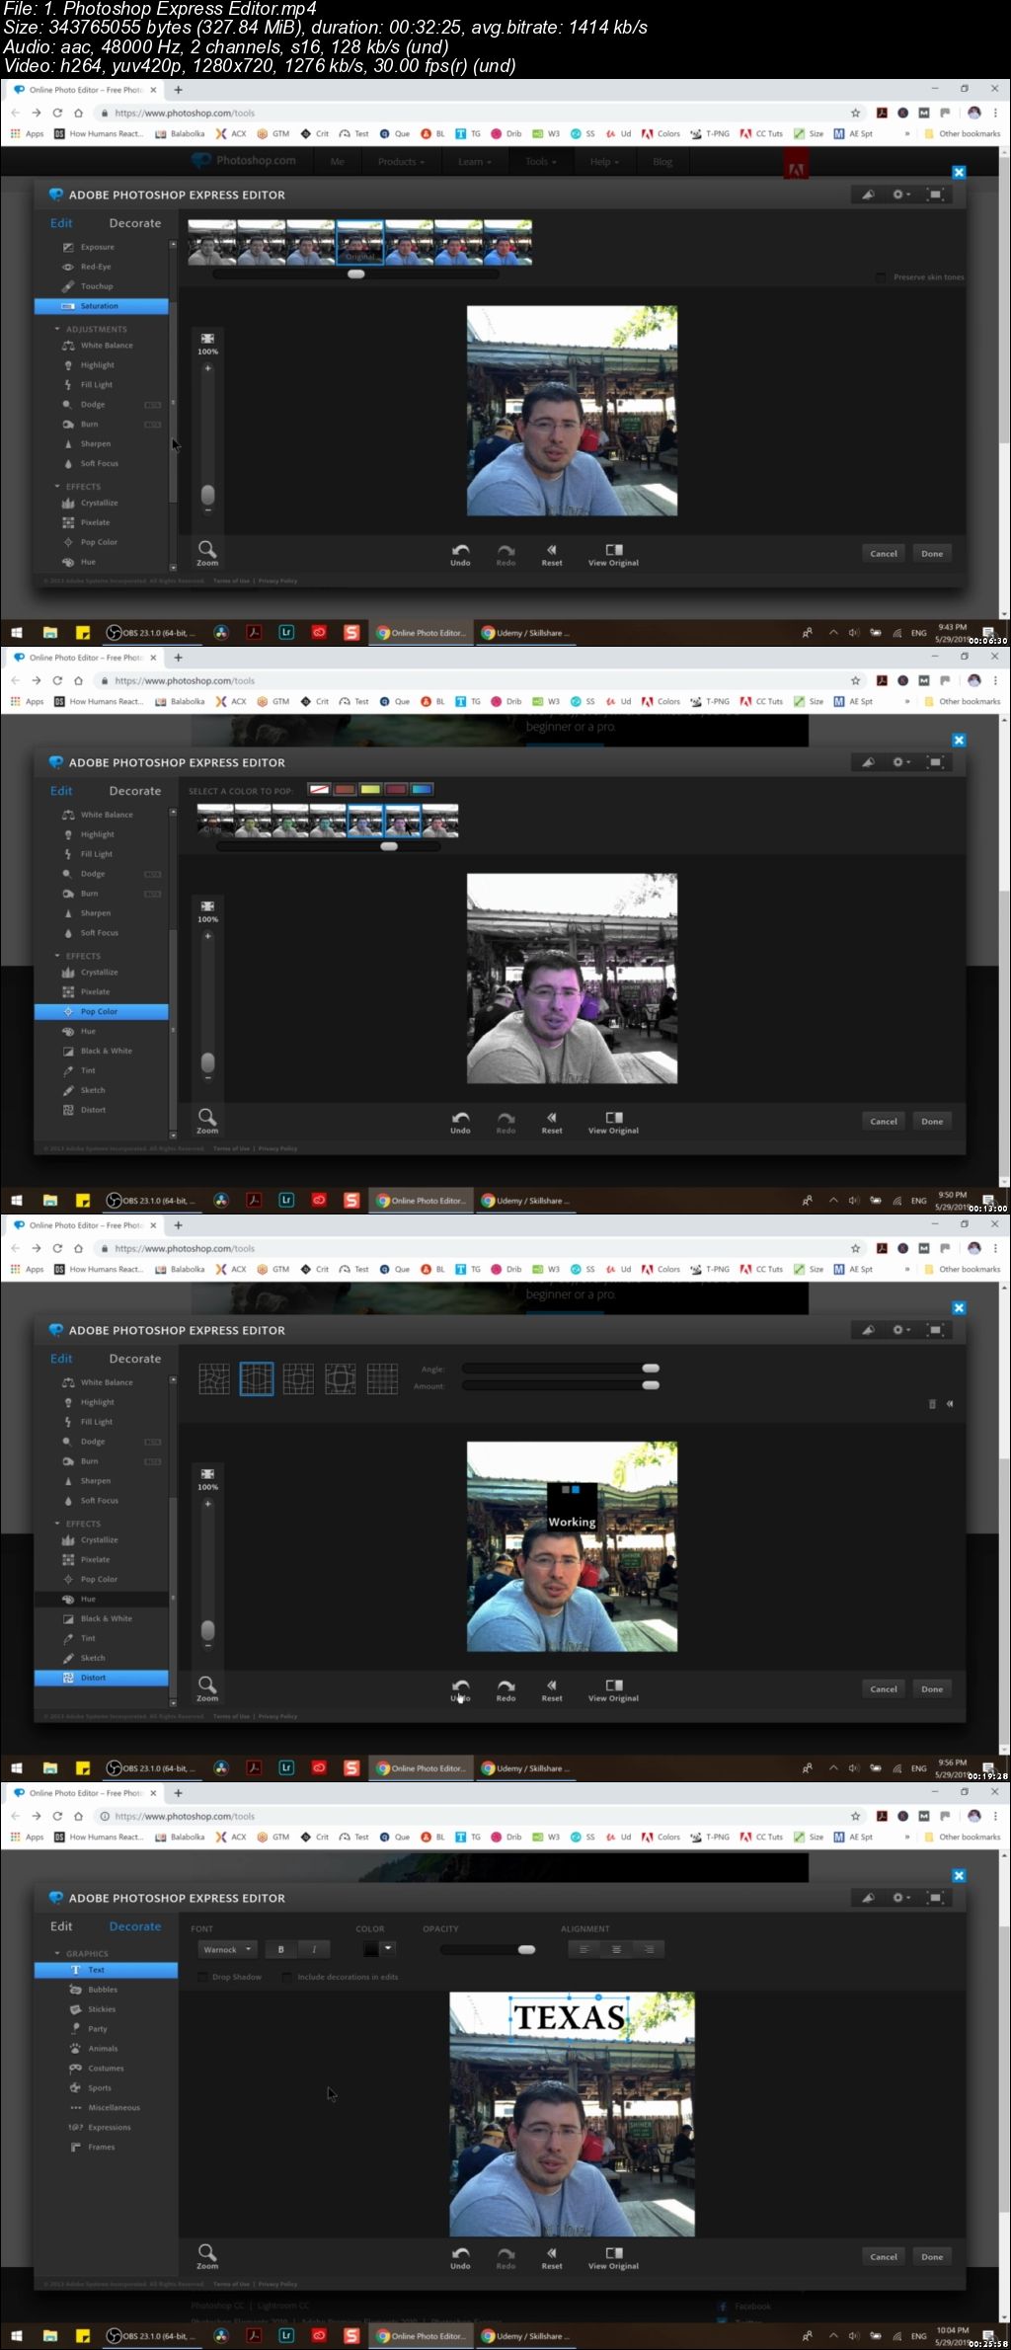The image size is (1011, 2350).
Task: Align text center in Alignment group
Action: click(x=616, y=1949)
